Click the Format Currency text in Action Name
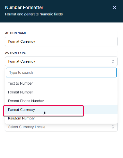The image size is (123, 158). [x=22, y=41]
